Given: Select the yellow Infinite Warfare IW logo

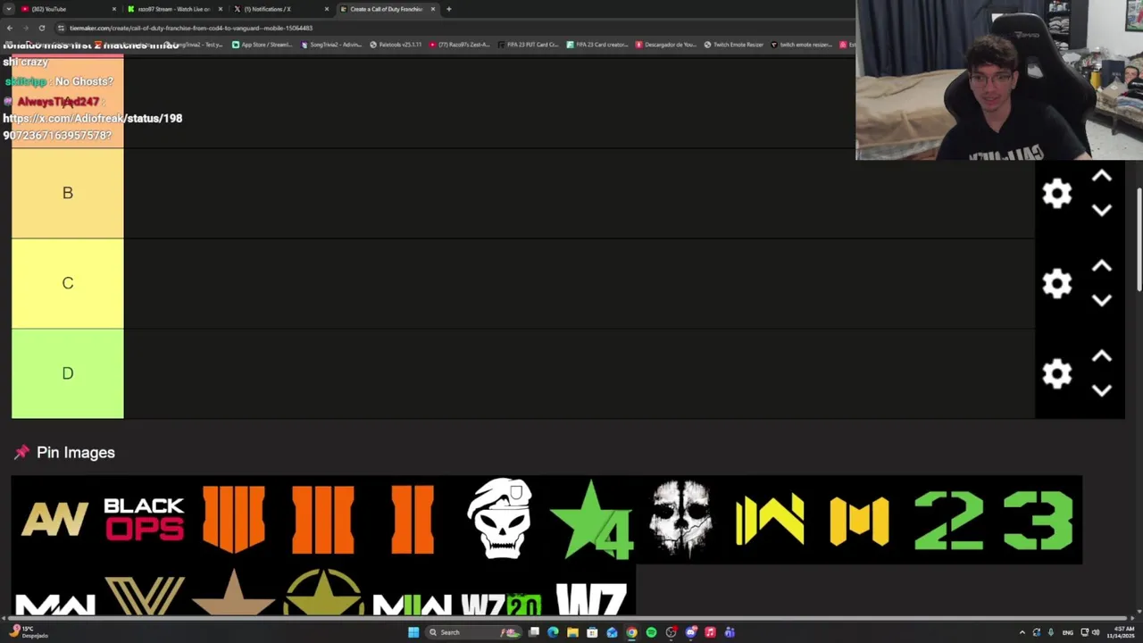Looking at the screenshot, I should (x=770, y=520).
